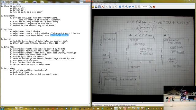Click IrfanView horizontal scrollbar below image
Screen dimensions: 196x110
[127, 103]
